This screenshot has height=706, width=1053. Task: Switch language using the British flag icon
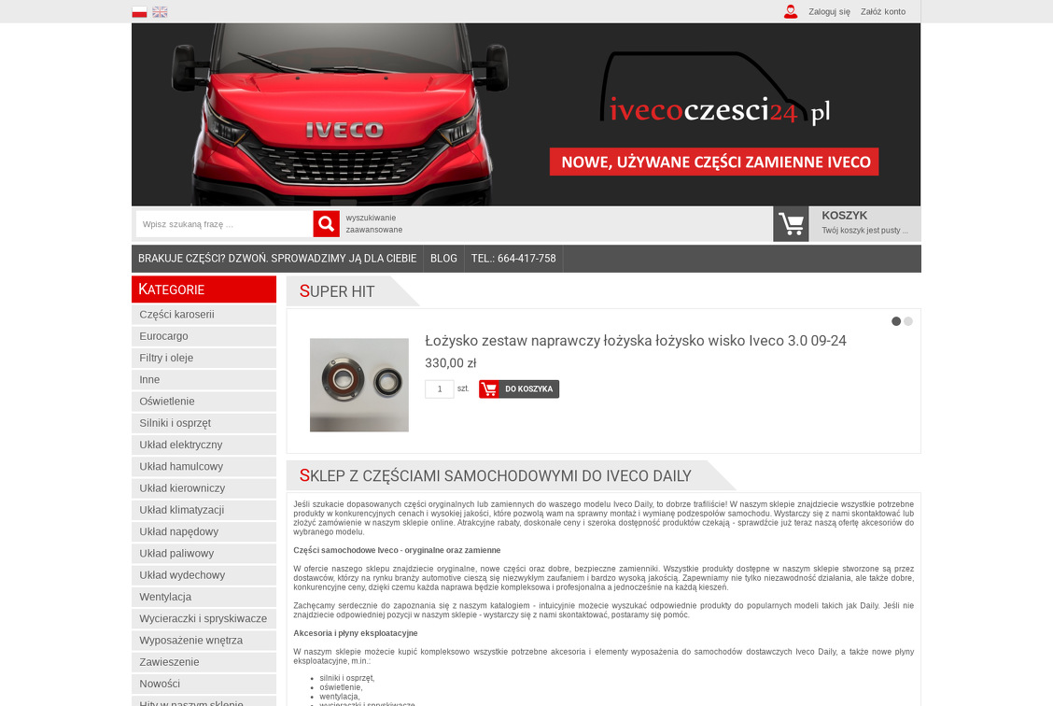click(x=160, y=11)
